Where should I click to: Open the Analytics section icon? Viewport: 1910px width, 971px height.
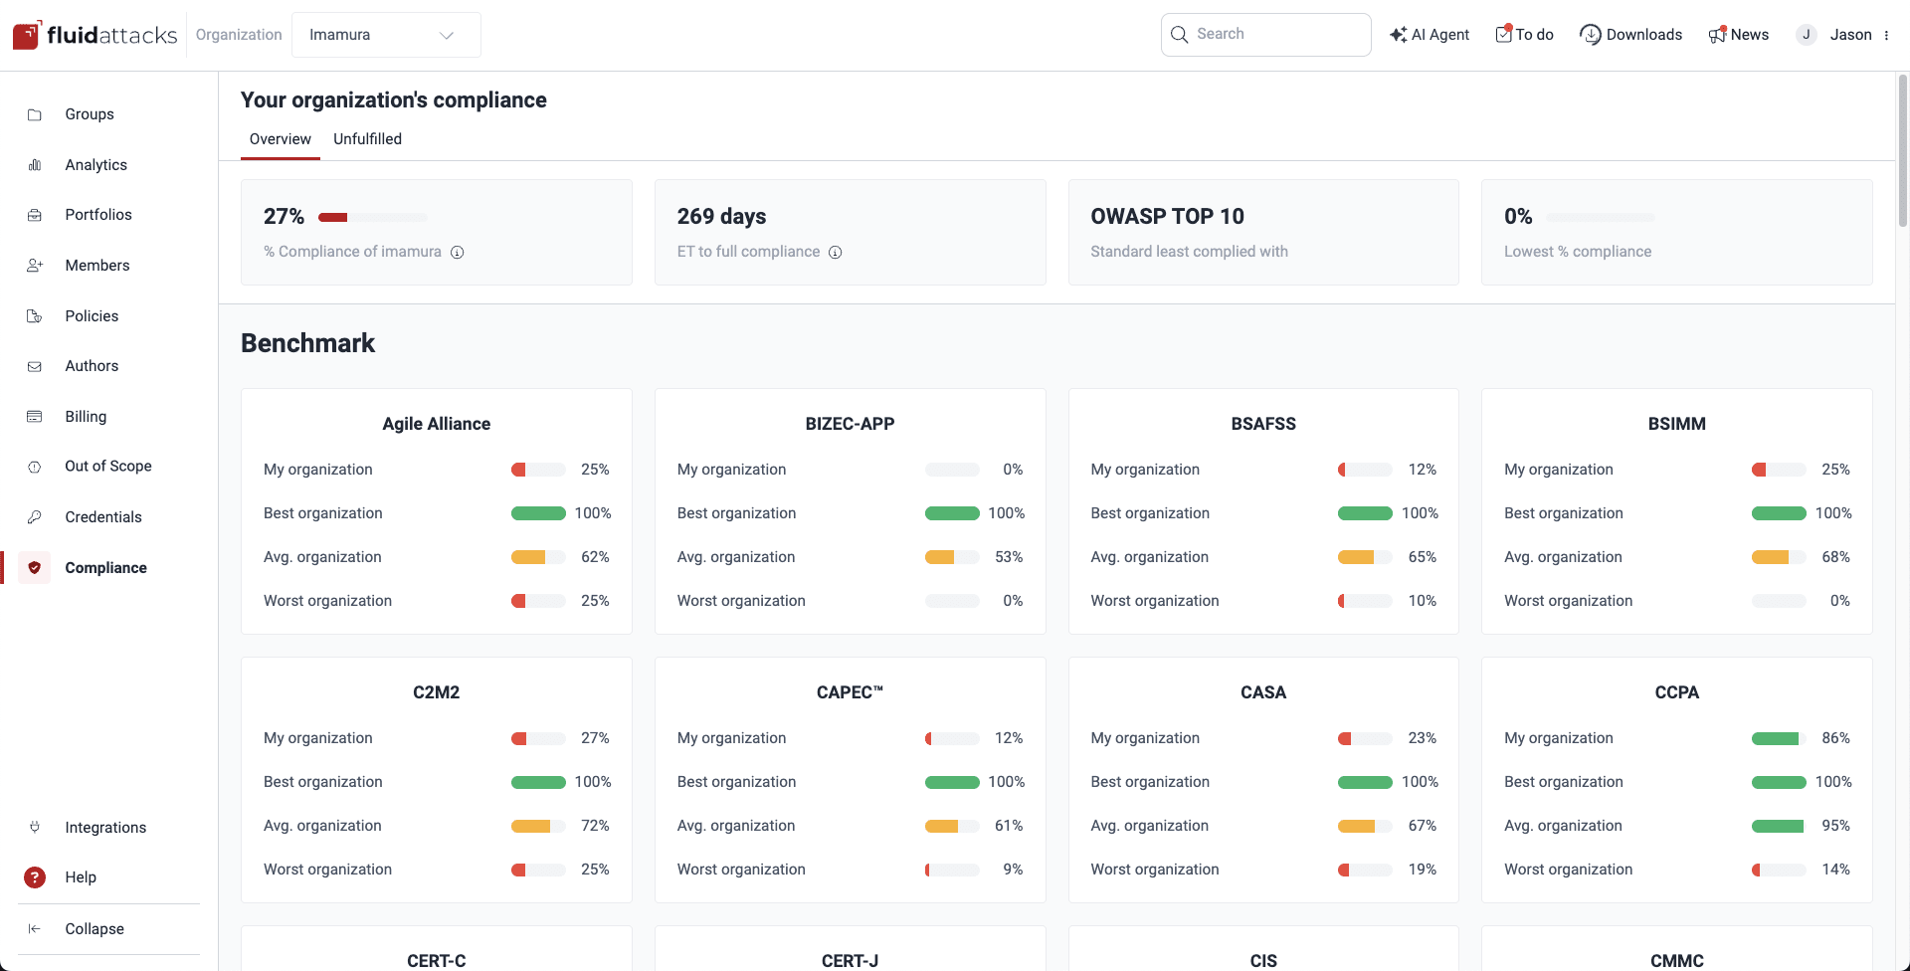tap(35, 165)
